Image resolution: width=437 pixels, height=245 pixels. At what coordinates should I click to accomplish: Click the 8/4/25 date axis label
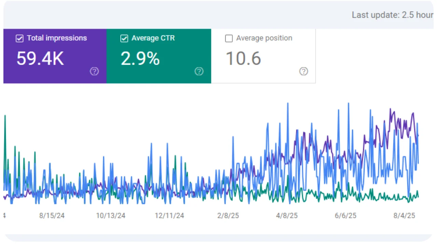[x=404, y=216]
